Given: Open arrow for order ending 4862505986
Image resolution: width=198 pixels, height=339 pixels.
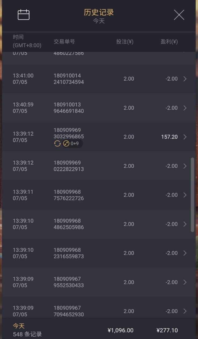Looking at the screenshot, I should pos(185,224).
